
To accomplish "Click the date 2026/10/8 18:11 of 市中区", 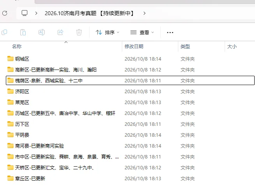I will (143, 157).
